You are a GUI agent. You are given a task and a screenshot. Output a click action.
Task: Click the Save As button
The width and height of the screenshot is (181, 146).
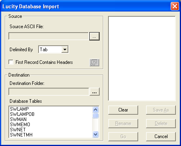tap(161, 110)
